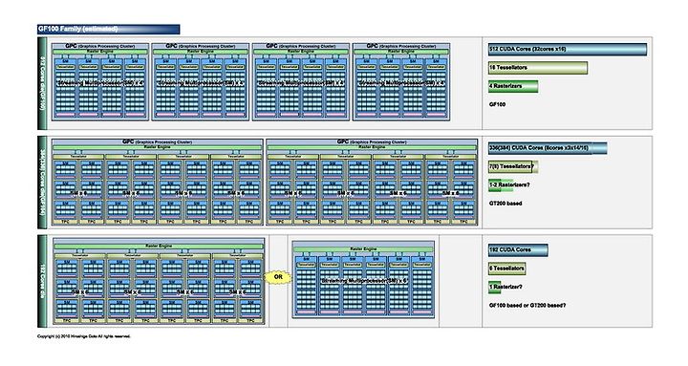Click the vertical "384(336) Cores die" row label
688x366 pixels.
pyautogui.click(x=43, y=183)
